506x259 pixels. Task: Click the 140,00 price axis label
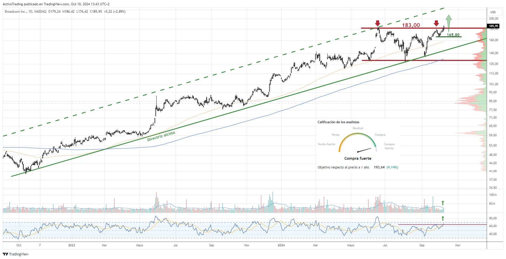[x=494, y=53]
